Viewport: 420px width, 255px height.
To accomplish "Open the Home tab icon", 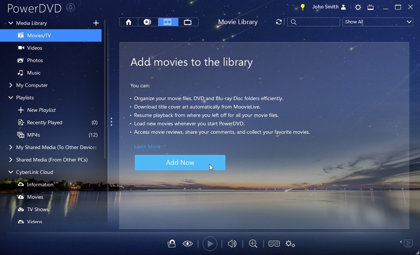I will 129,22.
